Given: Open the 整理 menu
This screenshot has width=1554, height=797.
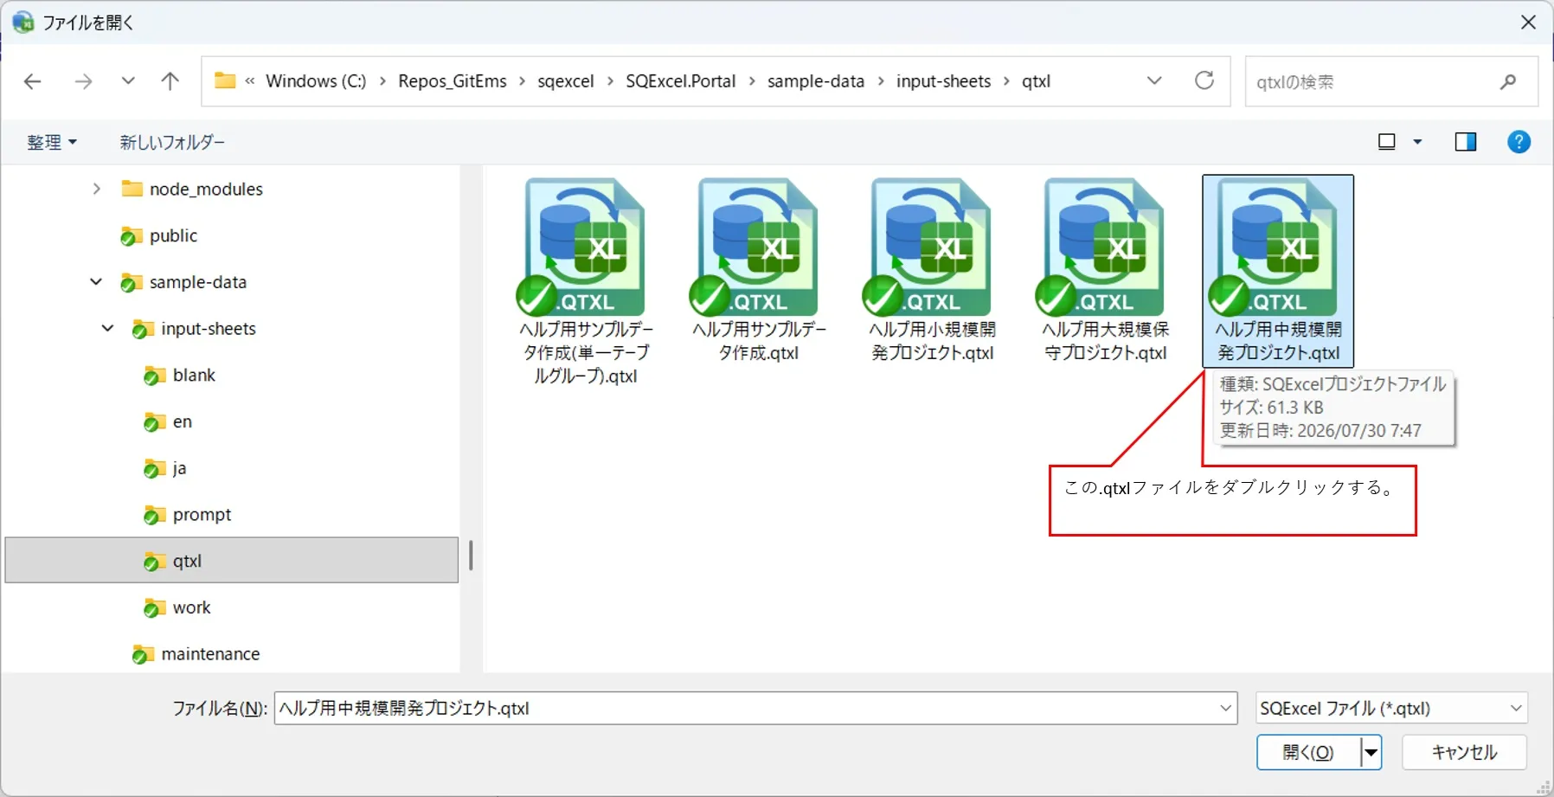Looking at the screenshot, I should point(52,142).
